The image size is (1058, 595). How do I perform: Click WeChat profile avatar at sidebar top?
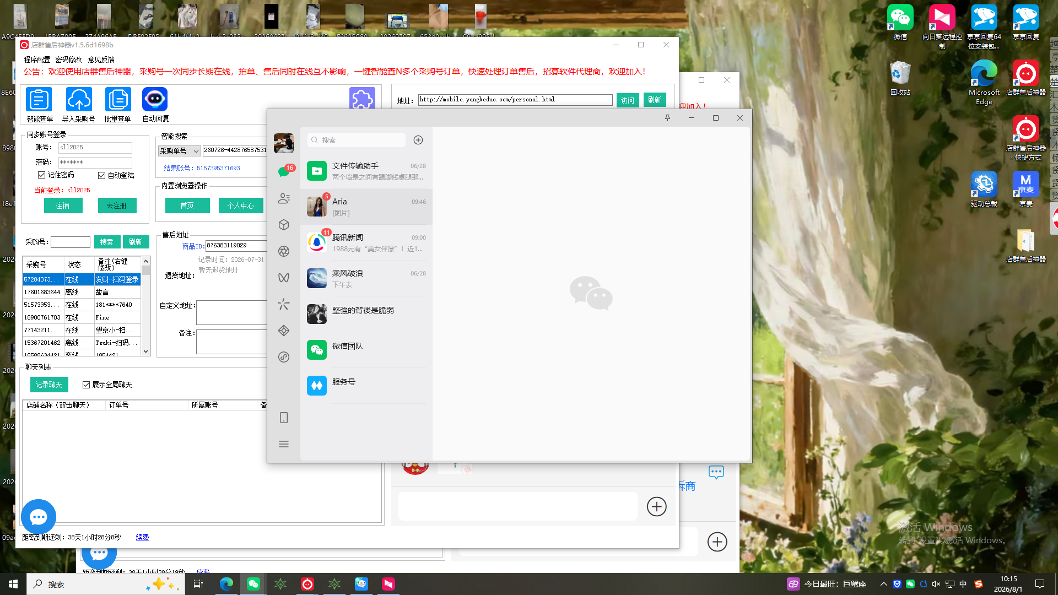[284, 143]
